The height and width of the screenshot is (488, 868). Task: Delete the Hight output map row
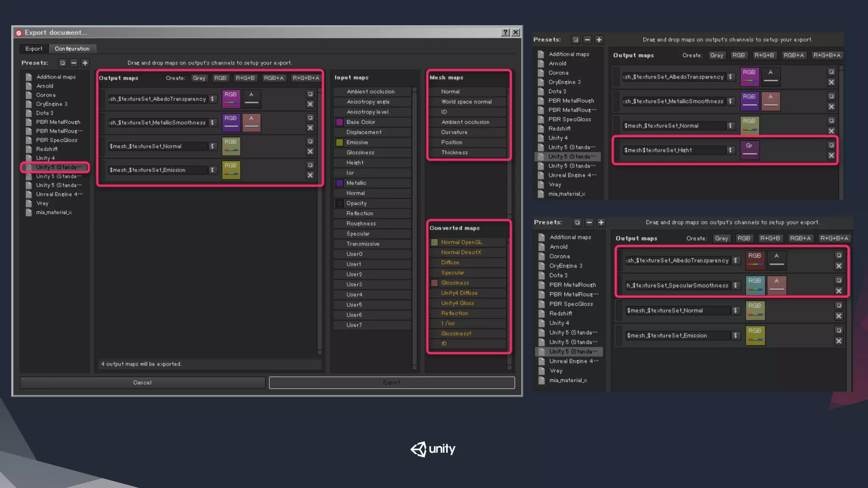coord(831,155)
